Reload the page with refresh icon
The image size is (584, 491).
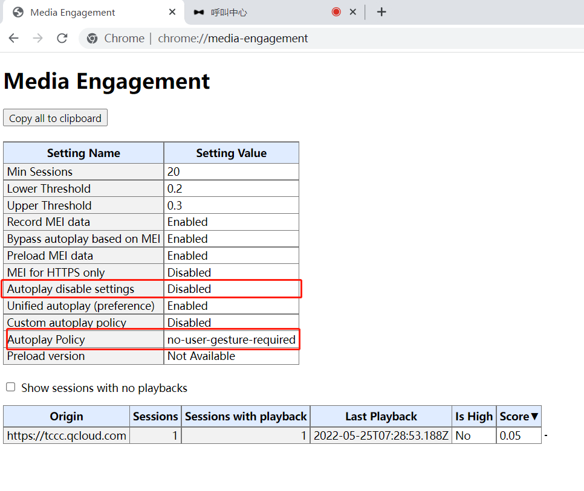[62, 38]
